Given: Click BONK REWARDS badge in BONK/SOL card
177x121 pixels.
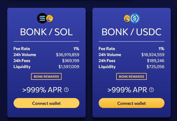Looking at the screenshot, I should [46, 76].
